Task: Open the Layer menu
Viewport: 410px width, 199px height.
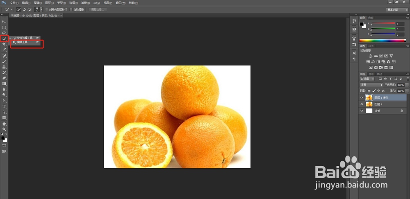Action: [x=50, y=3]
